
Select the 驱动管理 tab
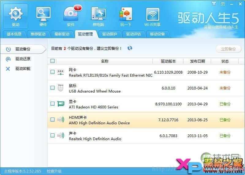85,34
